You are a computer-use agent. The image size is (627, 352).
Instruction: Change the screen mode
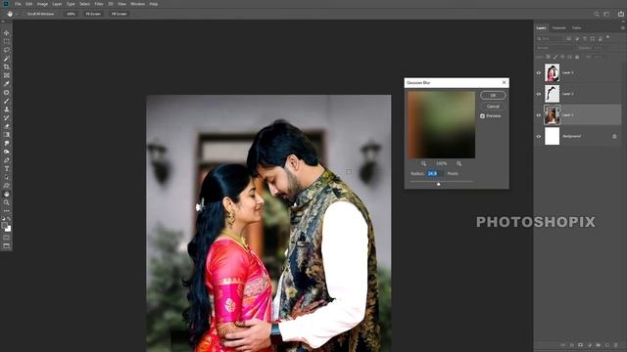tap(7, 246)
